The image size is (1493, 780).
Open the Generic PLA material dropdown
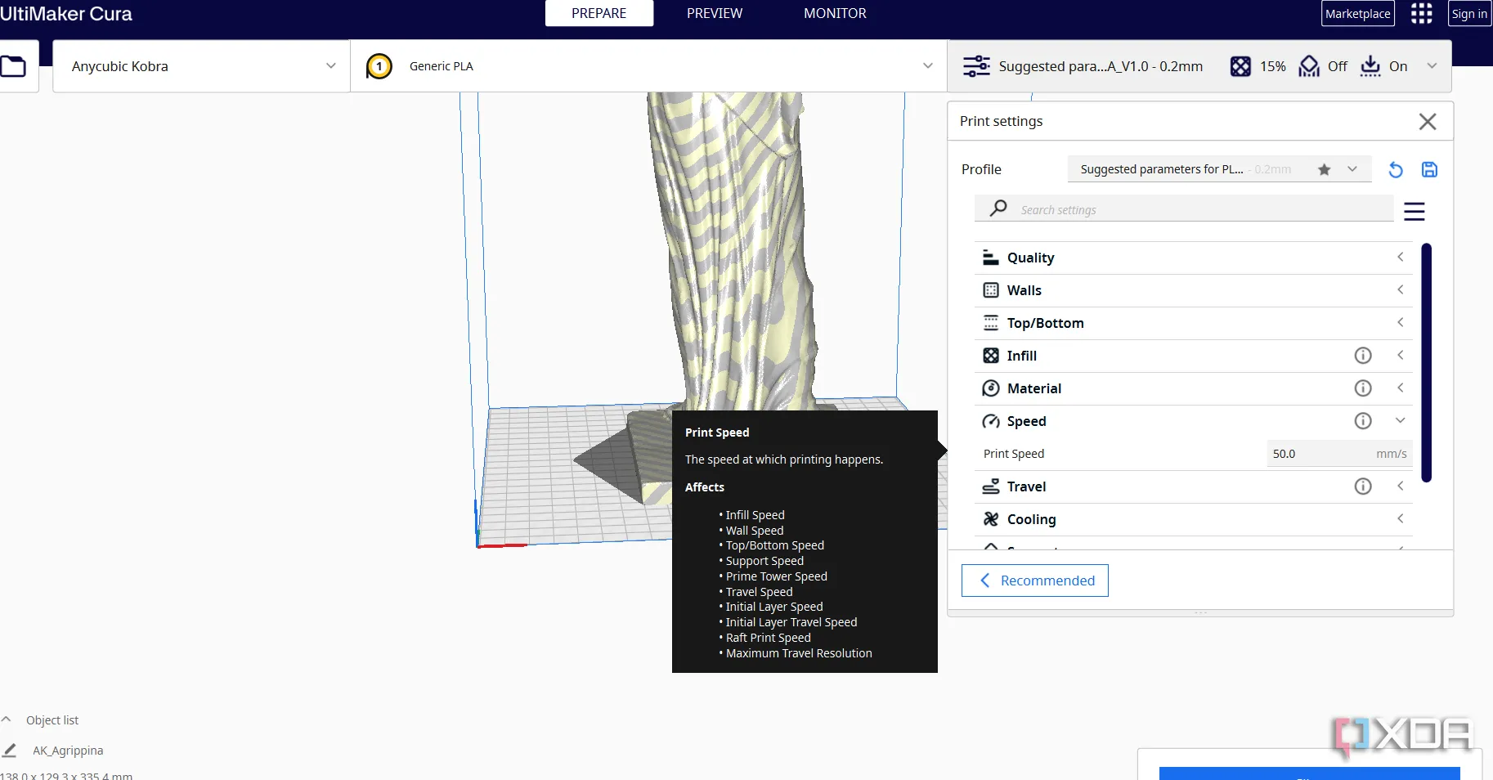tap(649, 66)
